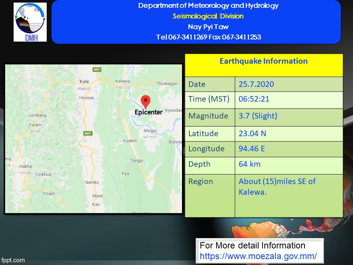Select the magnitude value 3.7 (Slight)
The height and width of the screenshot is (265, 353).
point(258,116)
